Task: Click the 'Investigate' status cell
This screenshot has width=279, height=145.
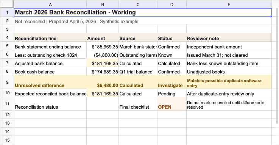Action: point(172,82)
